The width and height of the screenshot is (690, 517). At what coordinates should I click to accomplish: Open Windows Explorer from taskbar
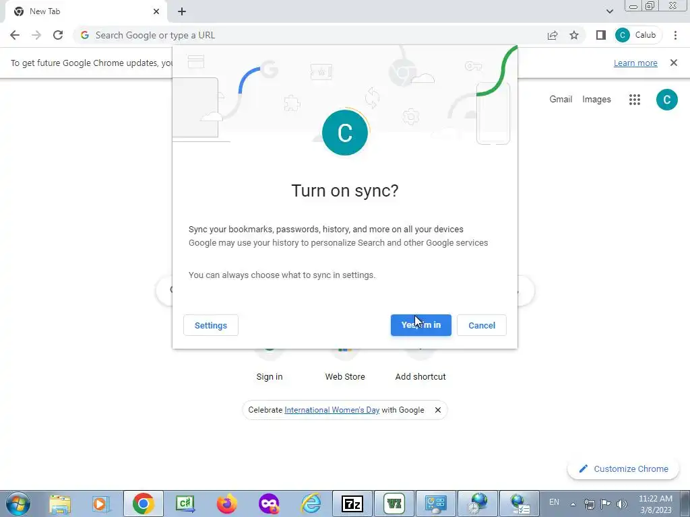click(x=60, y=504)
